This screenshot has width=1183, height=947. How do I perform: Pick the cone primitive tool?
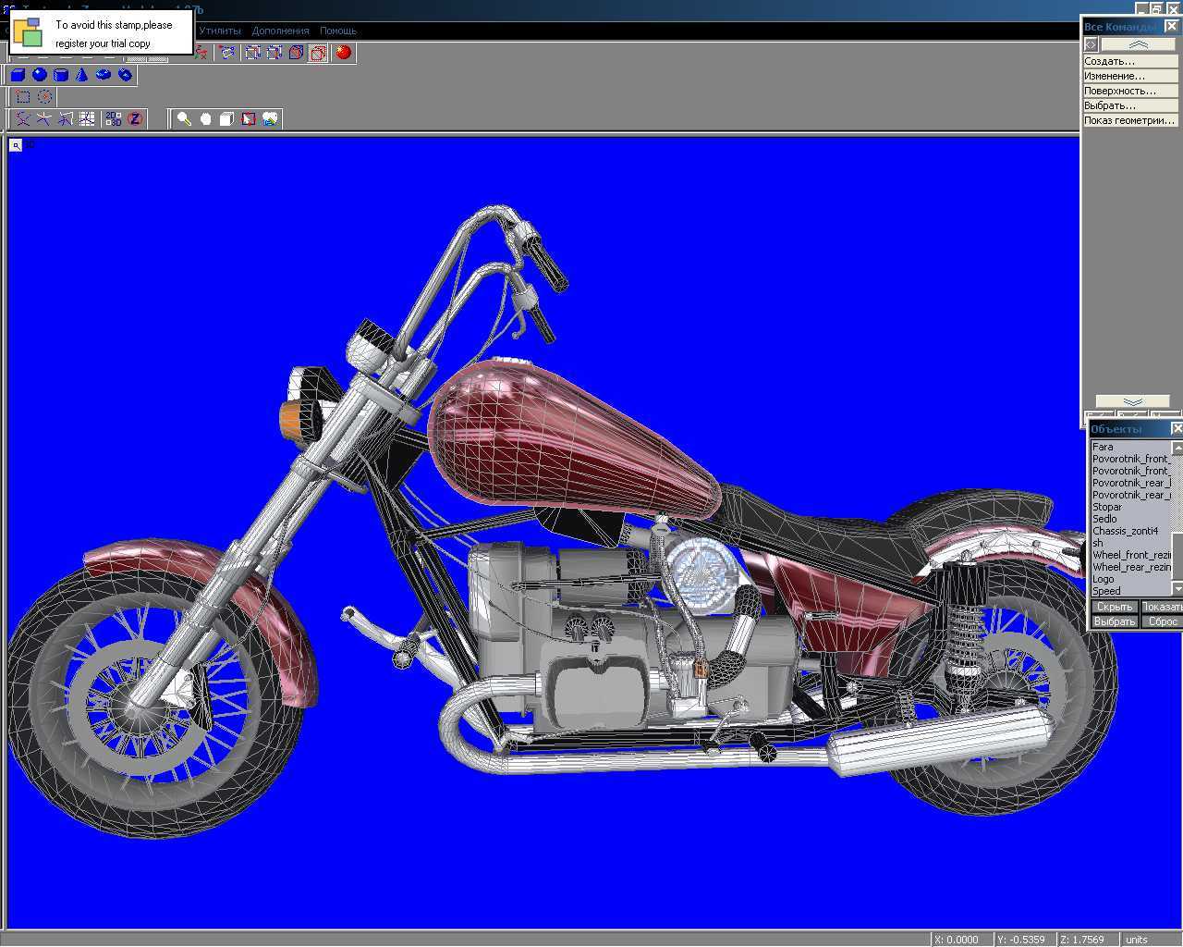pos(81,75)
